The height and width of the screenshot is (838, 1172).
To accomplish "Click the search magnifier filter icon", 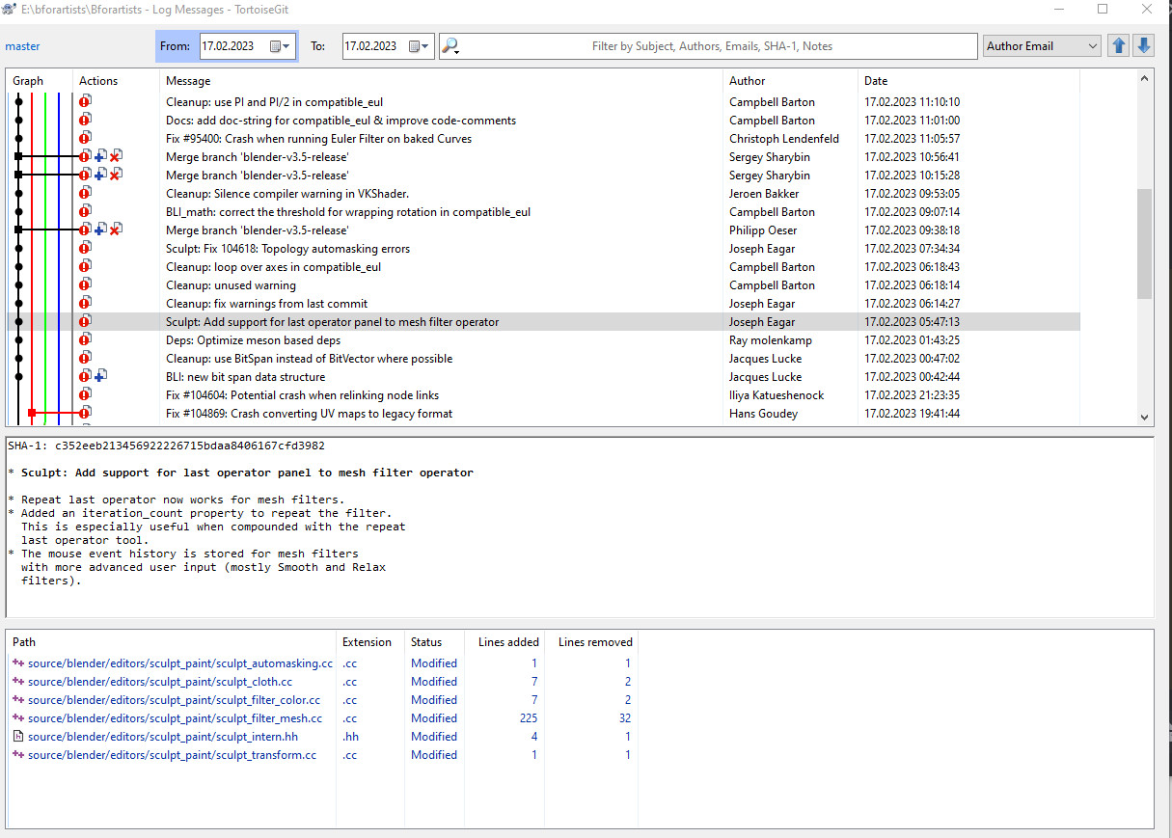I will [450, 45].
